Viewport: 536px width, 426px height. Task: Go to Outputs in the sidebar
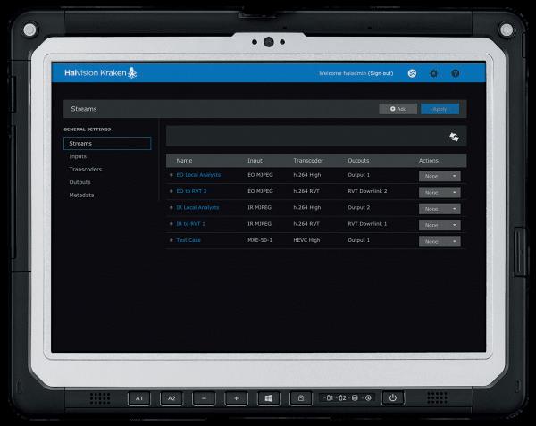[80, 182]
